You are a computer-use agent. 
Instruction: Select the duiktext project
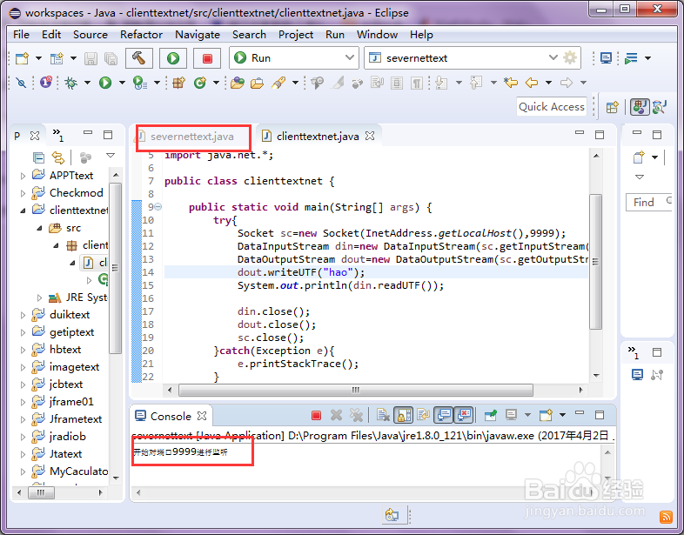[70, 315]
